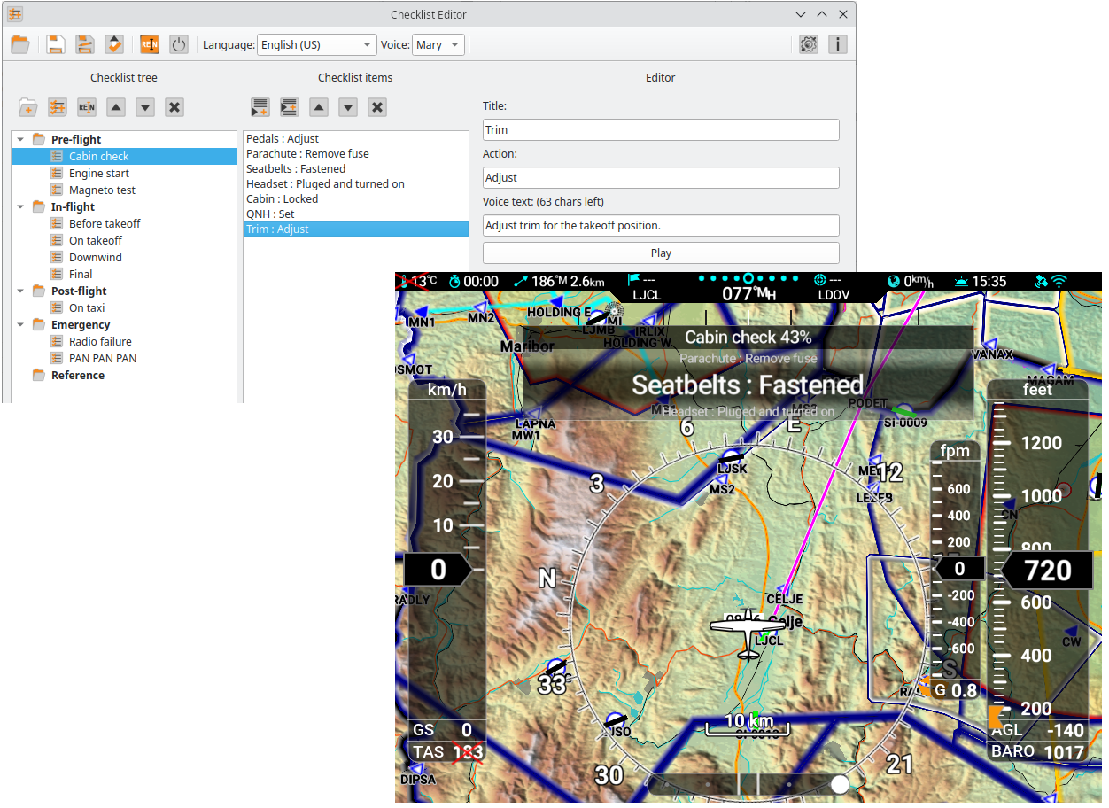The width and height of the screenshot is (1109, 808).
Task: Click the orange rename icon in main toolbar
Action: pyautogui.click(x=150, y=44)
